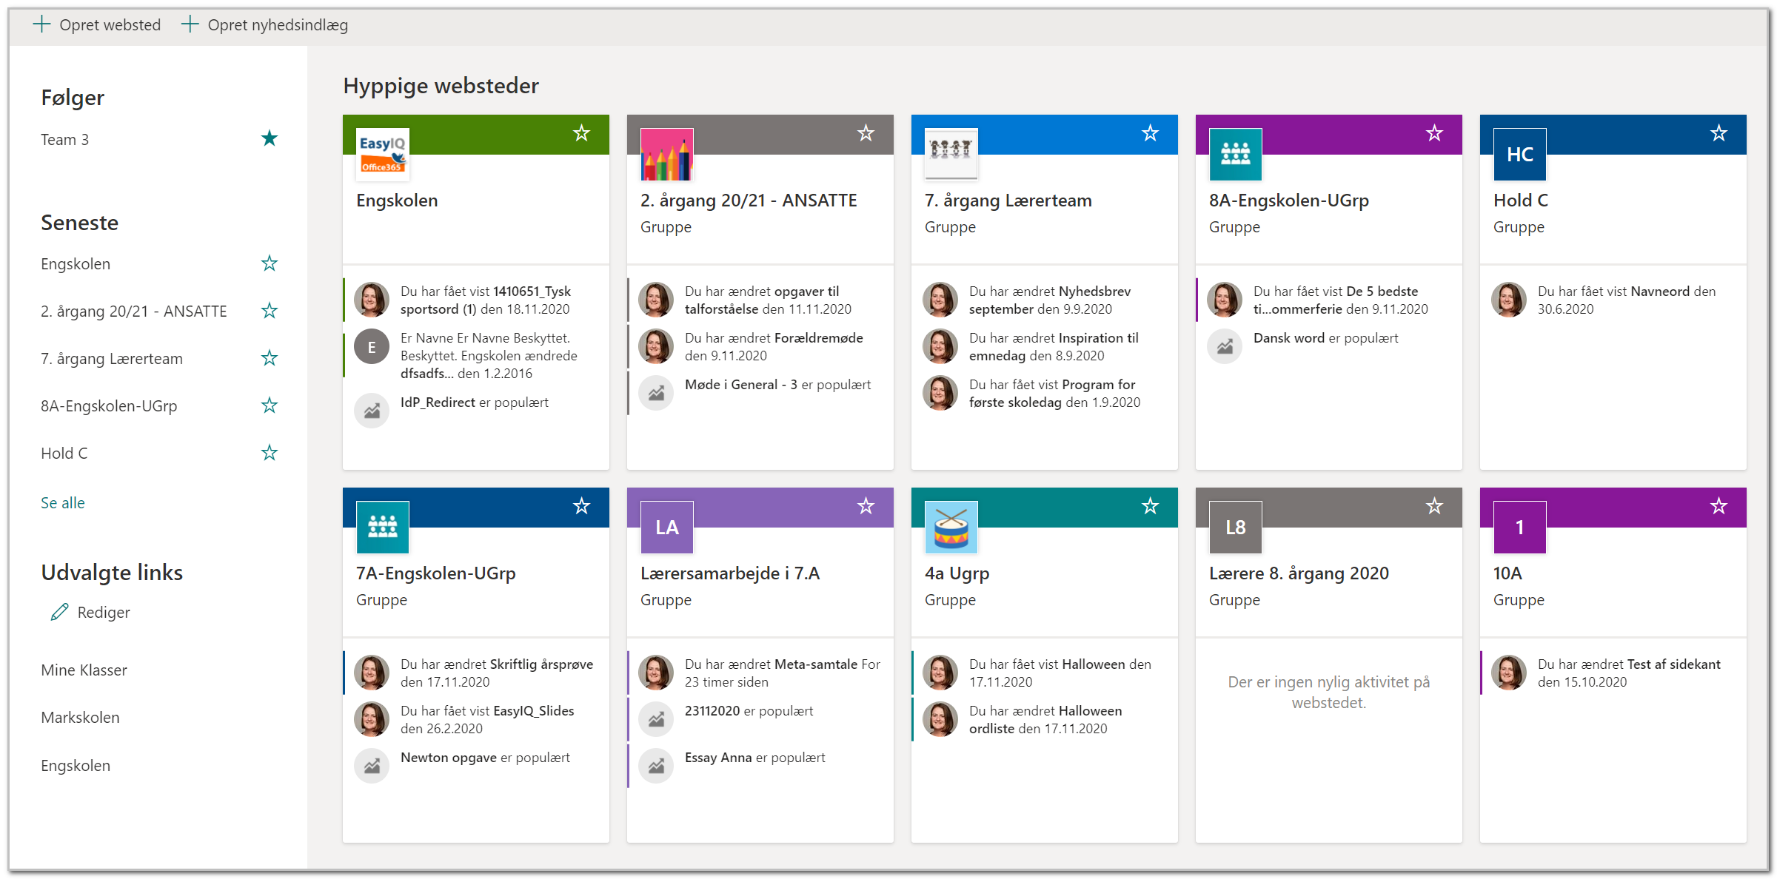Star the 10A card

click(x=1719, y=506)
